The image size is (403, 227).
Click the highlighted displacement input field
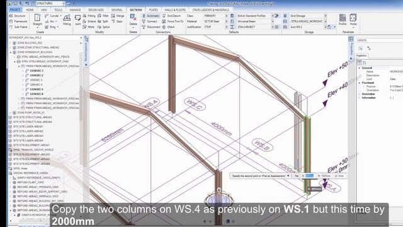pyautogui.click(x=309, y=176)
